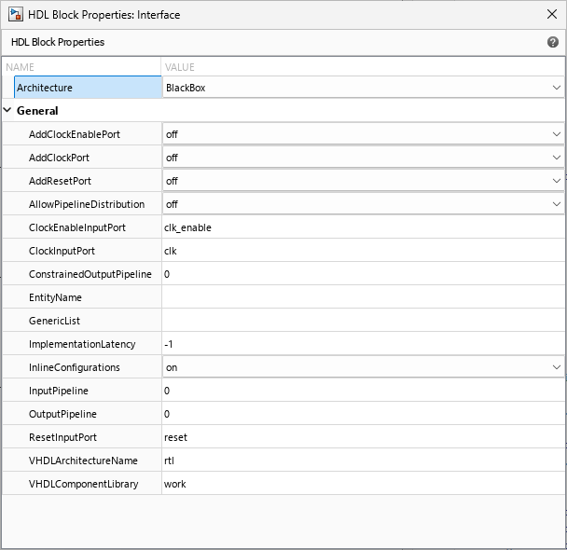The image size is (567, 550).
Task: Sort by the NAME column header
Action: coord(21,67)
